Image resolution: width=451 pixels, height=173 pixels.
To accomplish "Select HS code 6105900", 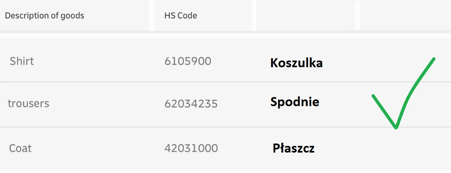I will [x=188, y=61].
